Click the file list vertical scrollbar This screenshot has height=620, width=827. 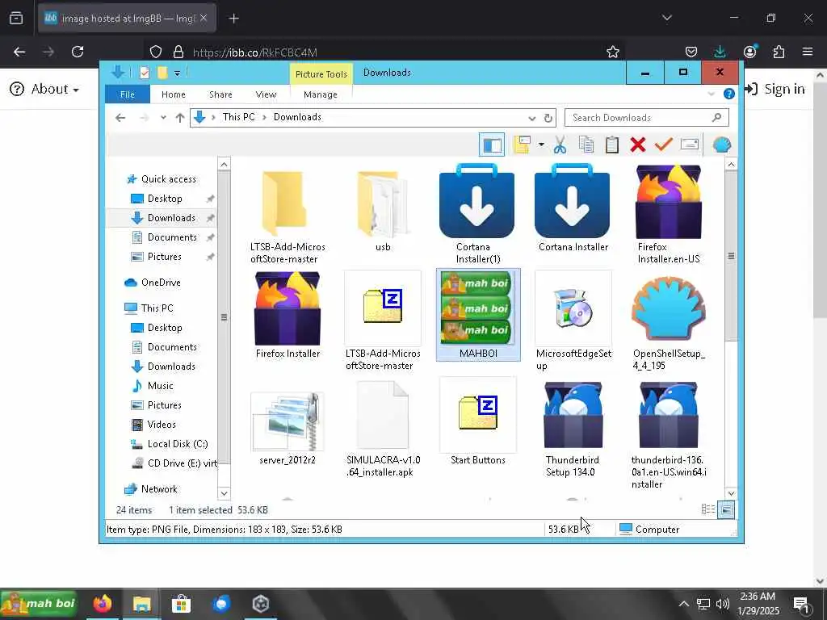731,256
